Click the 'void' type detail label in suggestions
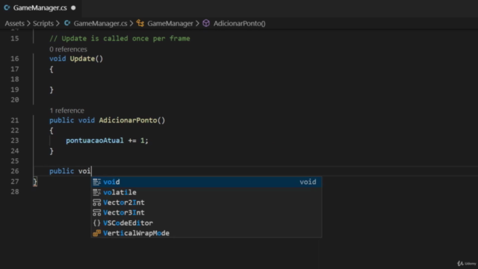Image resolution: width=478 pixels, height=269 pixels. [x=308, y=182]
